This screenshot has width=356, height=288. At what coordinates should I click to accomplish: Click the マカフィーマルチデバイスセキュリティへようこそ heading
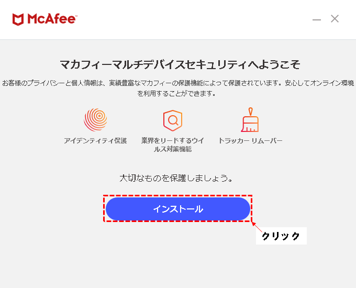[x=180, y=65]
